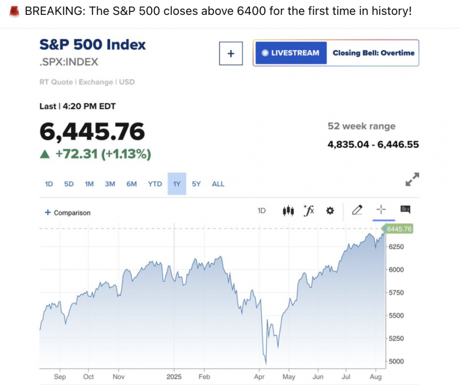Expand chart to fullscreen with arrows icon
Viewport: 460px width, 385px height.
(x=412, y=179)
